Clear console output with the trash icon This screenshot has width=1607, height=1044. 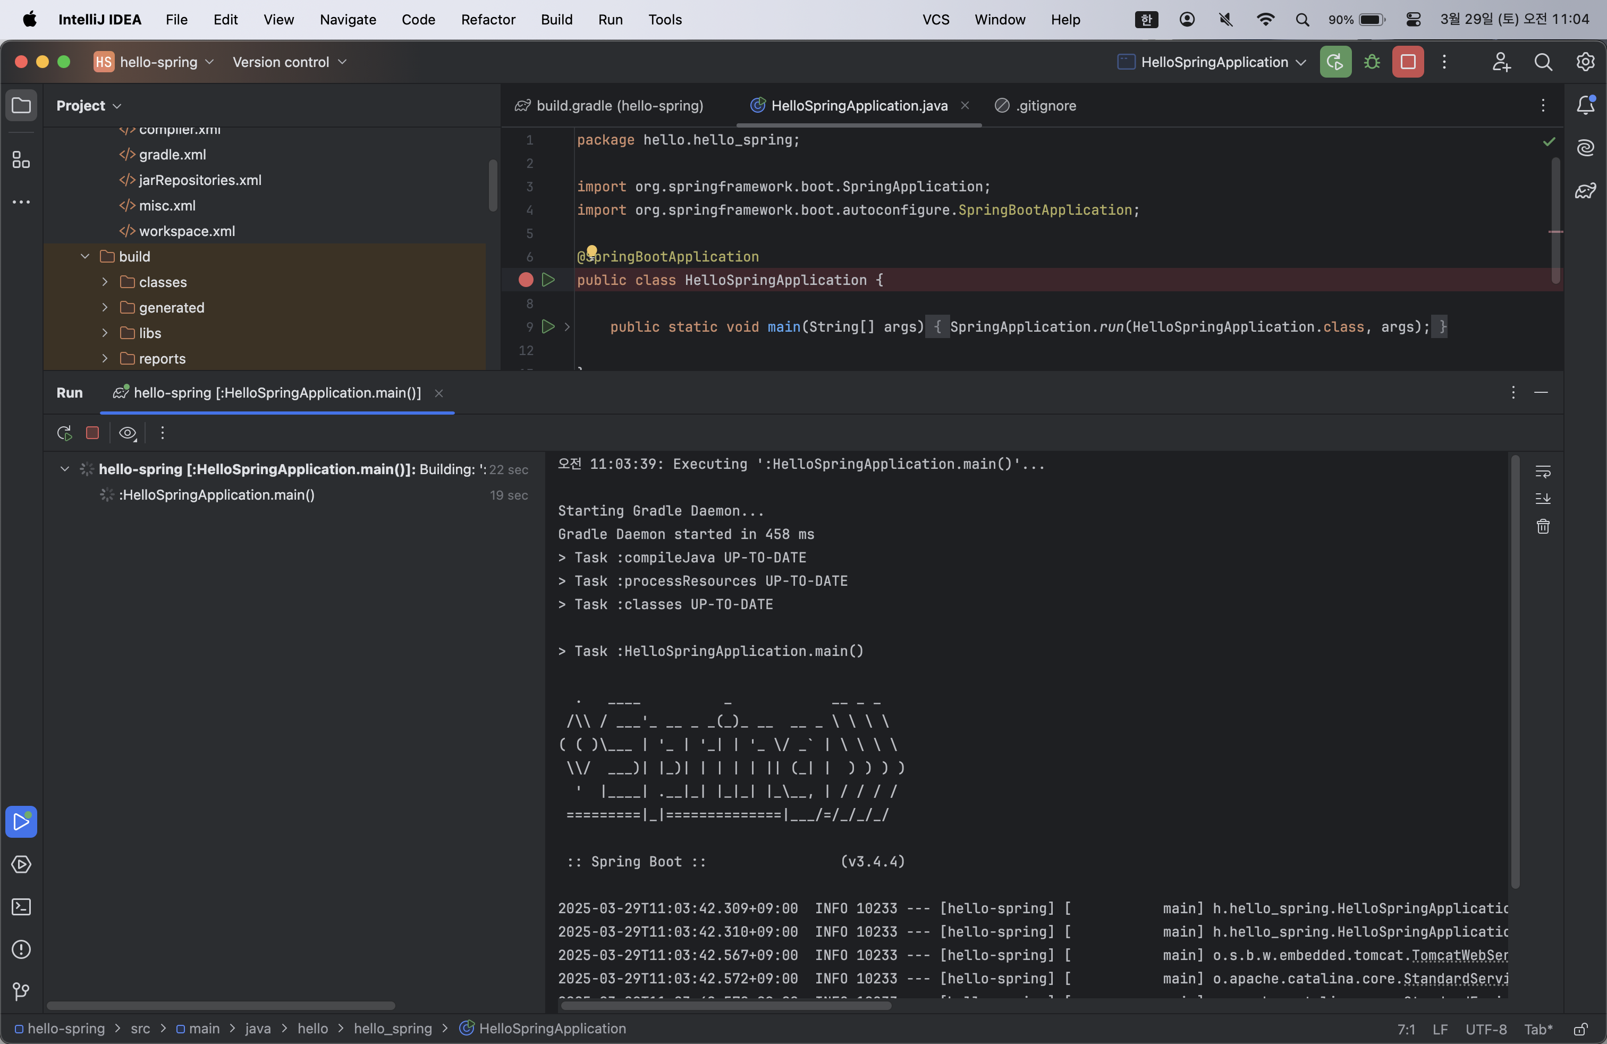(1543, 526)
